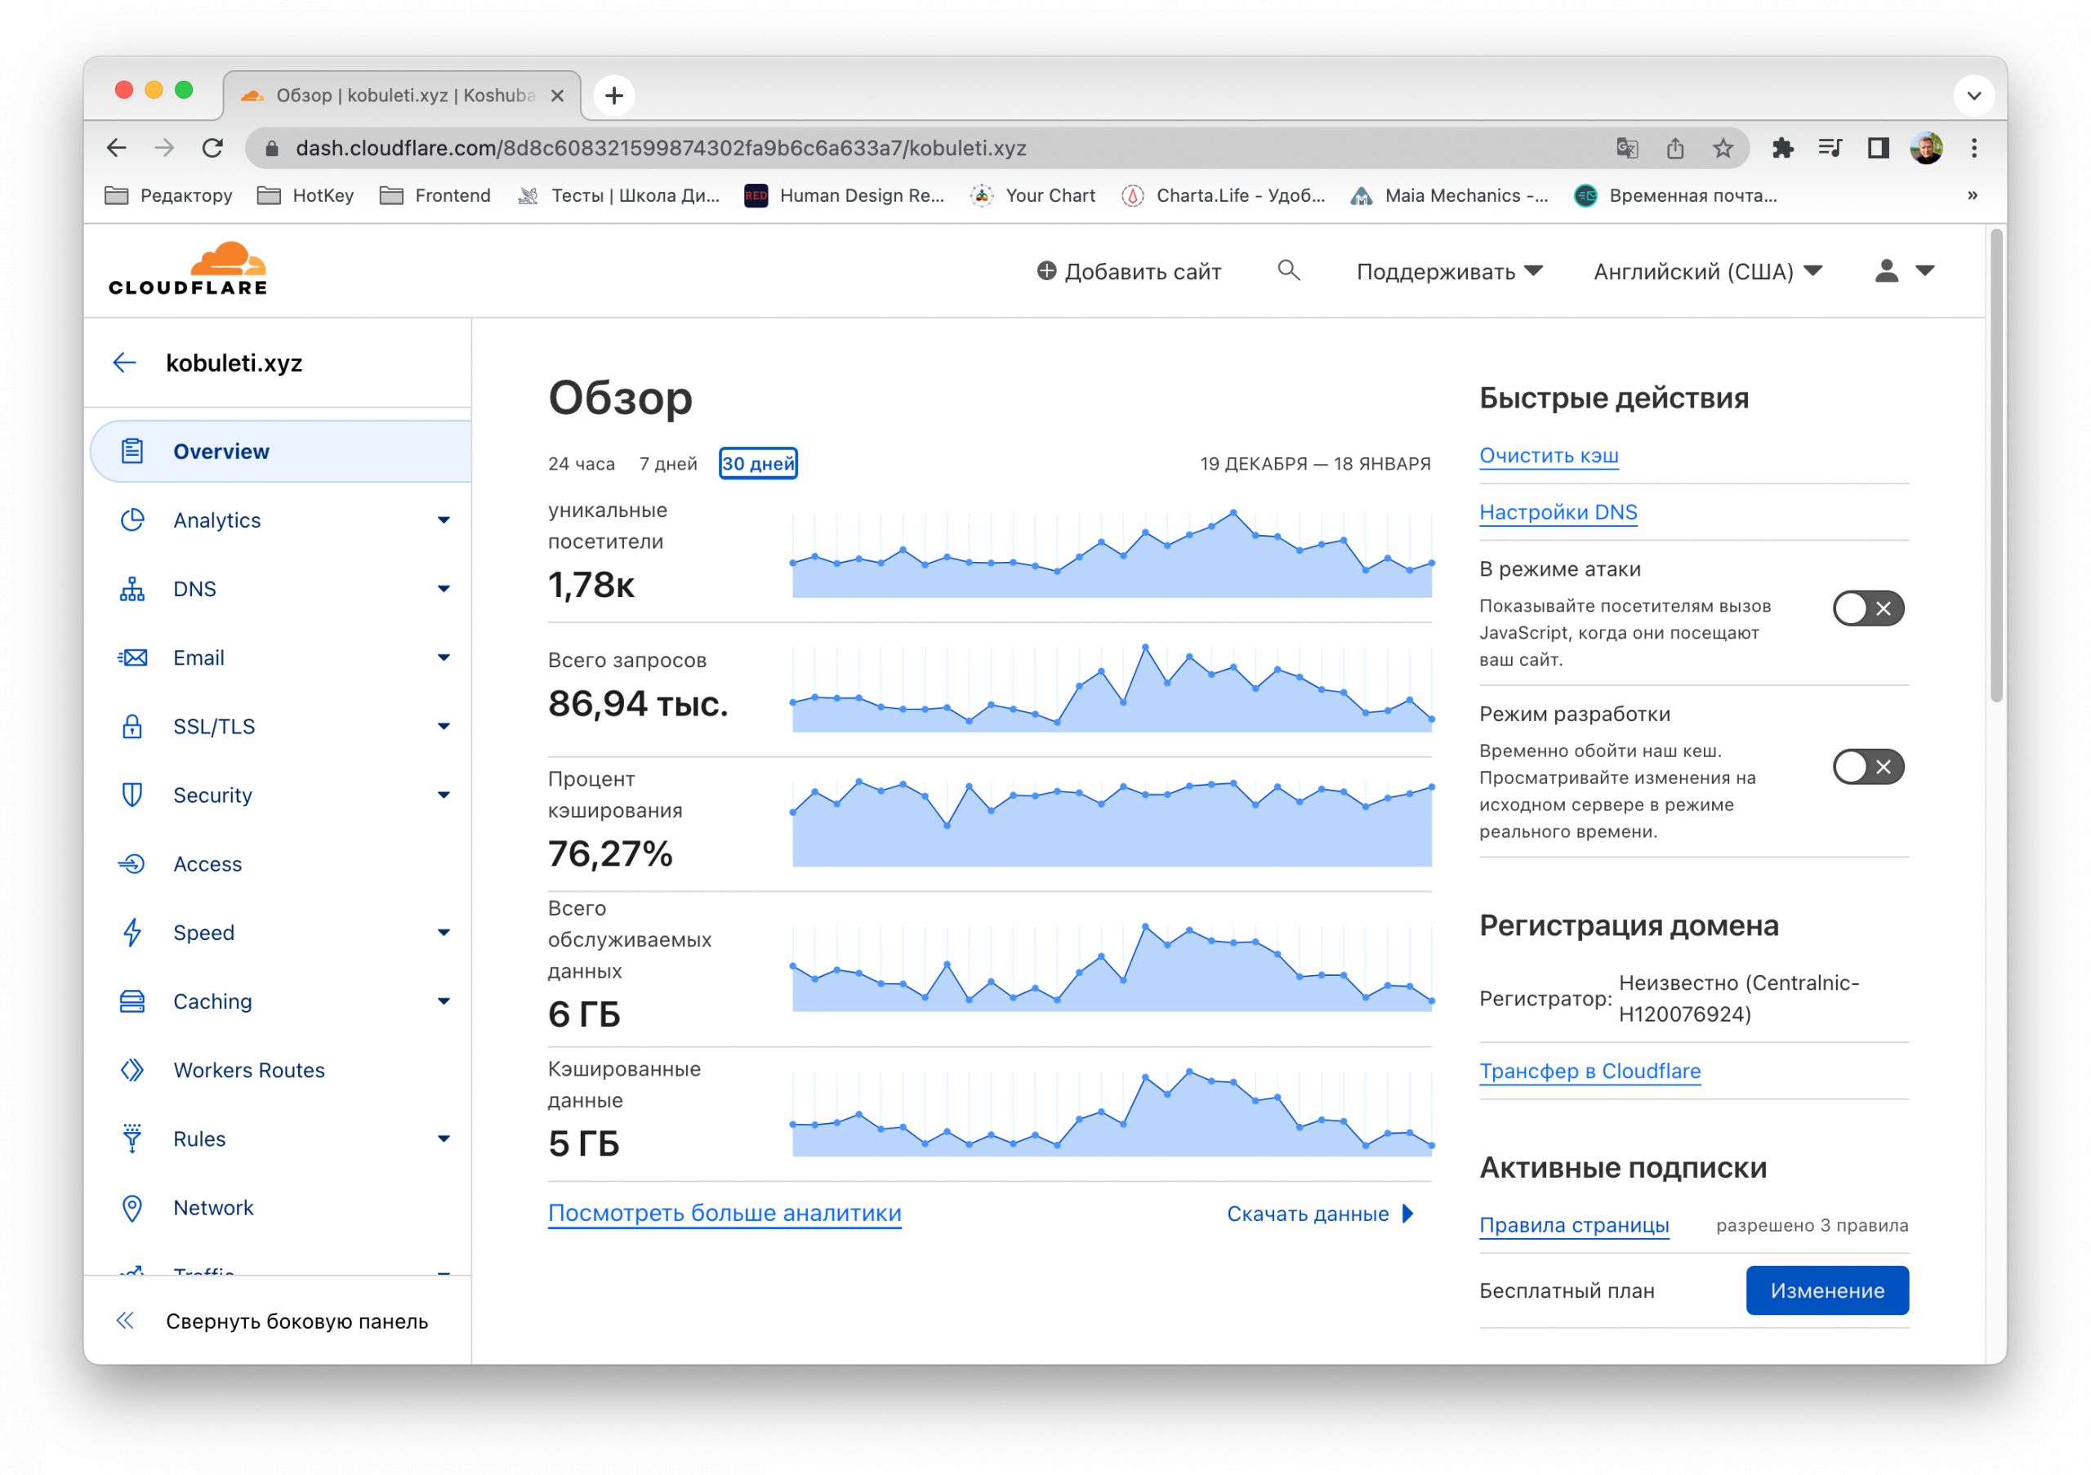Click the double-chevron collapse sidebar icon
Viewport: 2091px width, 1475px height.
[x=126, y=1321]
